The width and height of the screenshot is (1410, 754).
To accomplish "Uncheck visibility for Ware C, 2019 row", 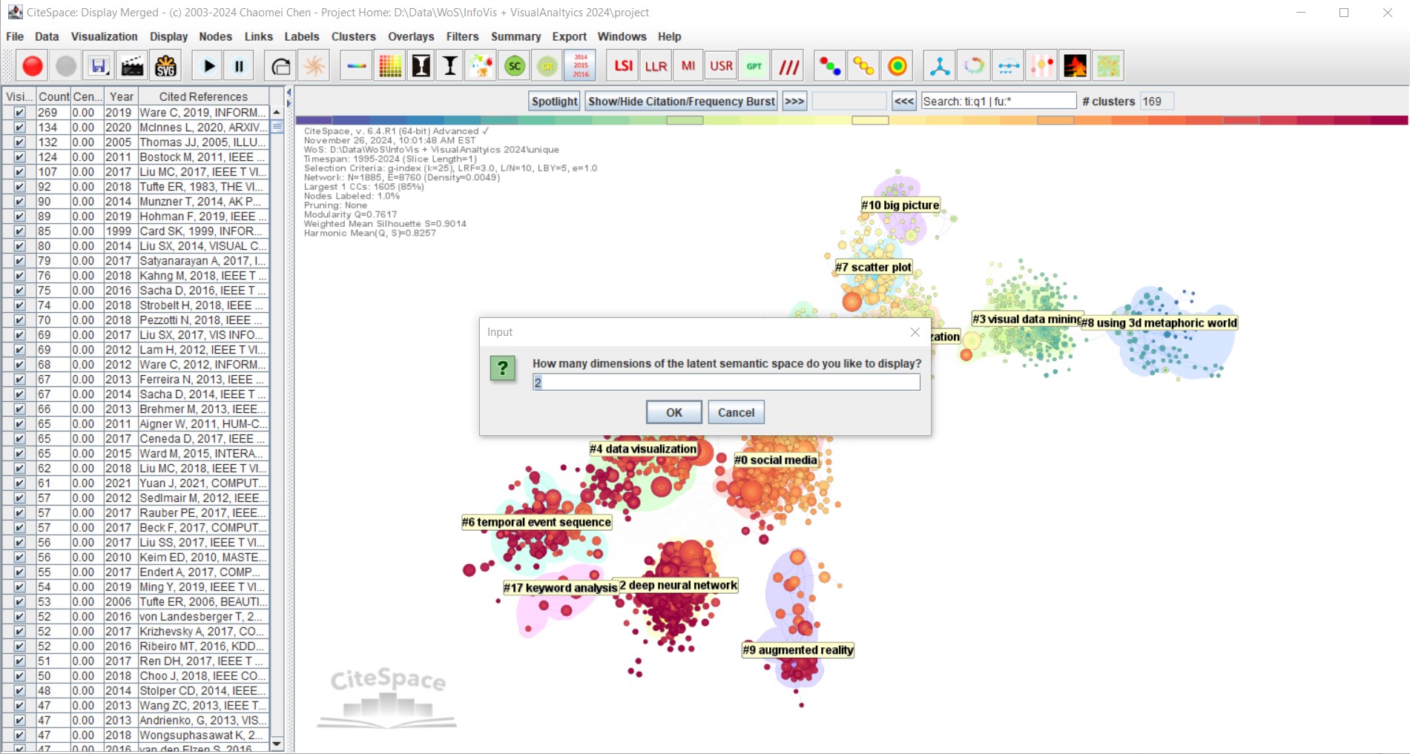I will [19, 113].
